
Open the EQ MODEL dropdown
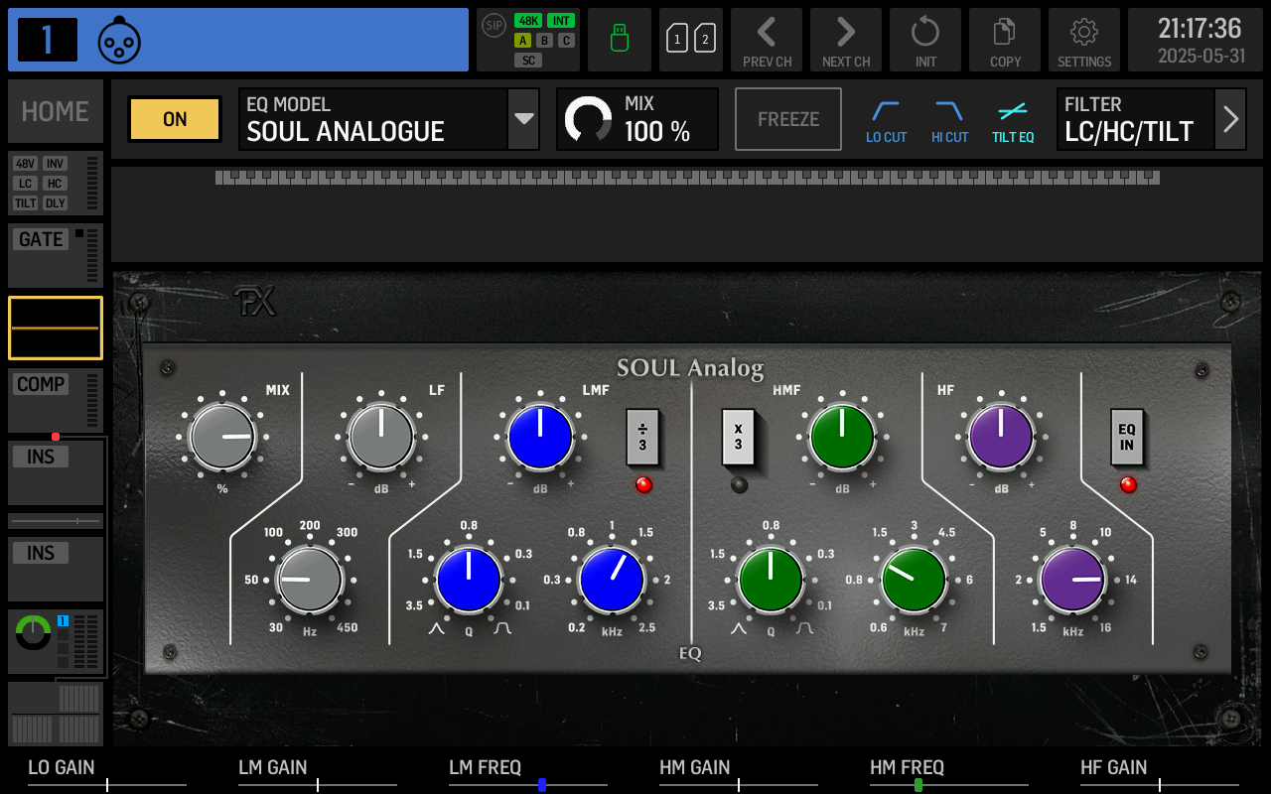click(x=523, y=119)
